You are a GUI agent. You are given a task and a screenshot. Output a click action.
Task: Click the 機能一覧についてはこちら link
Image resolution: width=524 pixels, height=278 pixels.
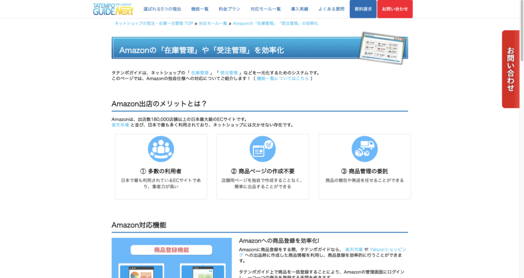282,78
